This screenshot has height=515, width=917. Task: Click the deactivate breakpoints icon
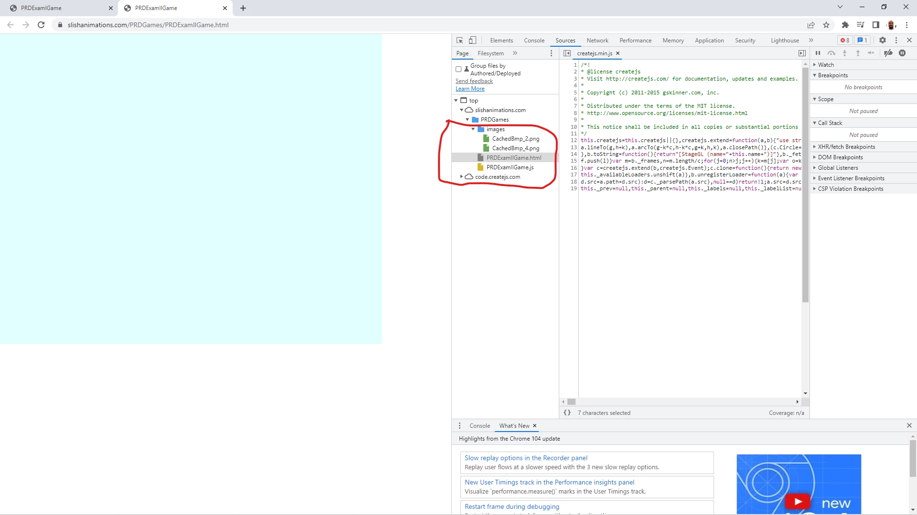[x=888, y=53]
